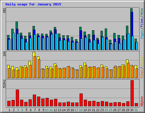Select the orange "Sites" legend label
This screenshot has height=113, width=145.
point(142,74)
